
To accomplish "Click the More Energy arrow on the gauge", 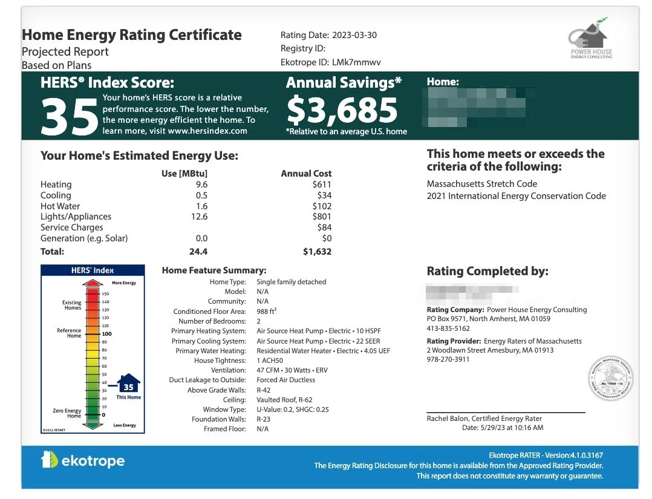I will pyautogui.click(x=93, y=282).
